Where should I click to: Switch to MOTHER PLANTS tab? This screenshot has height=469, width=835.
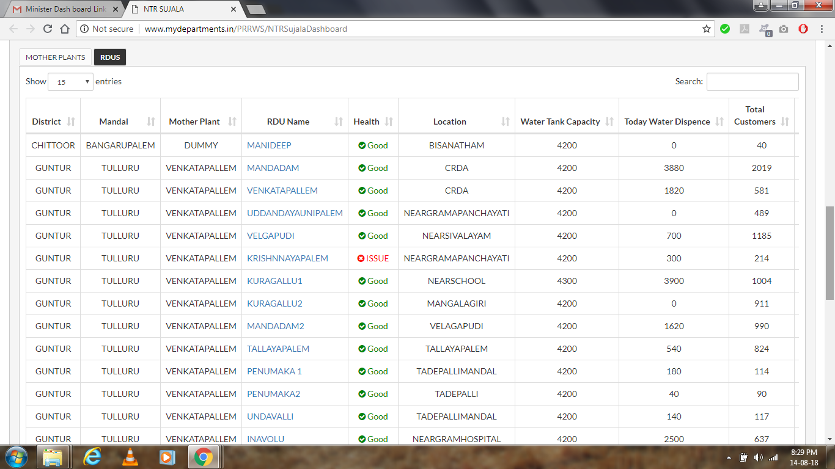[56, 57]
